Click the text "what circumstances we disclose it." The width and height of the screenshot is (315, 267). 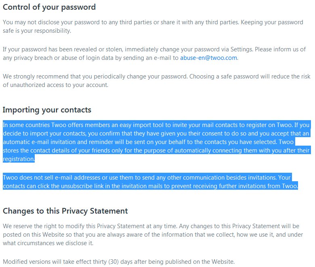click(x=48, y=243)
